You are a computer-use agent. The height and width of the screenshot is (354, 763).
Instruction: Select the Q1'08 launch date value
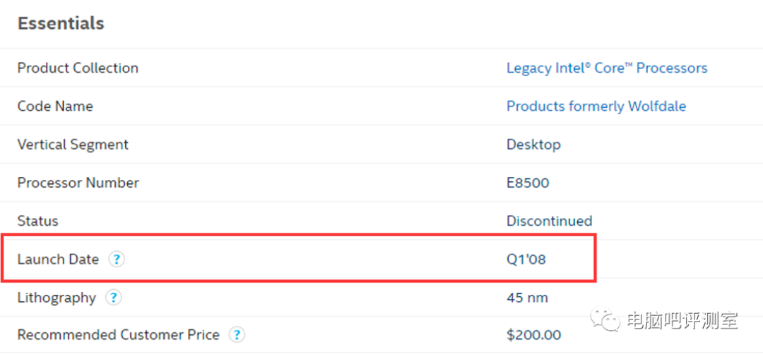(x=526, y=260)
